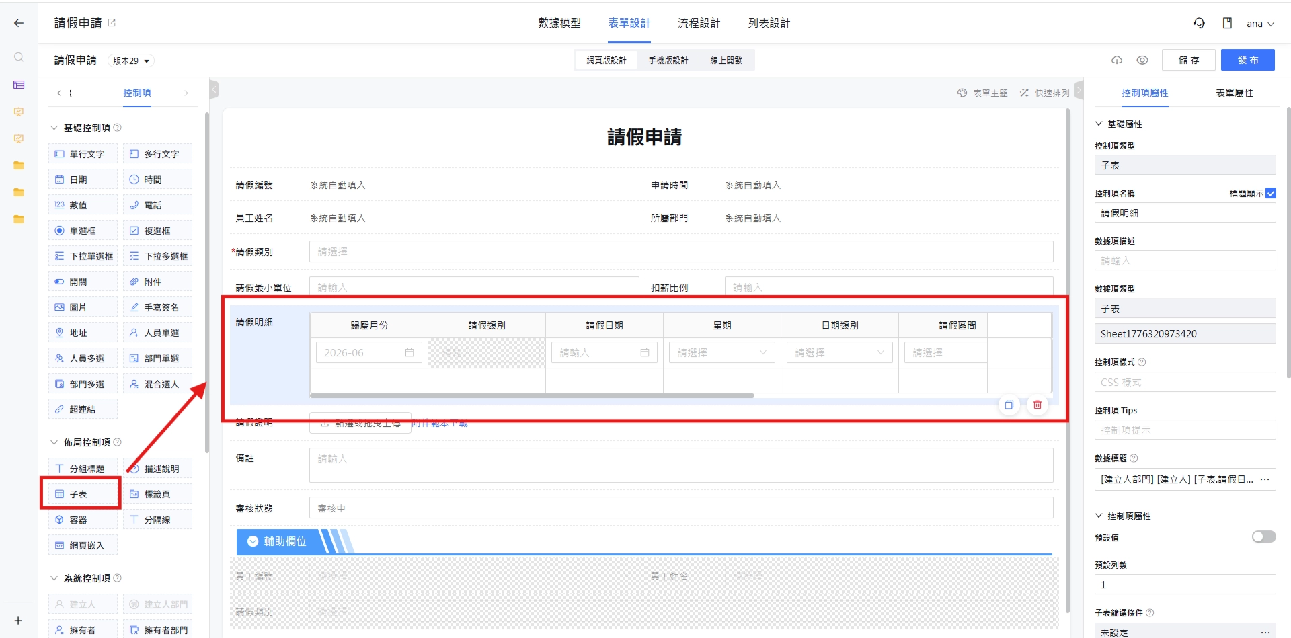Select the 單行文字 control
The width and height of the screenshot is (1291, 638).
(83, 154)
